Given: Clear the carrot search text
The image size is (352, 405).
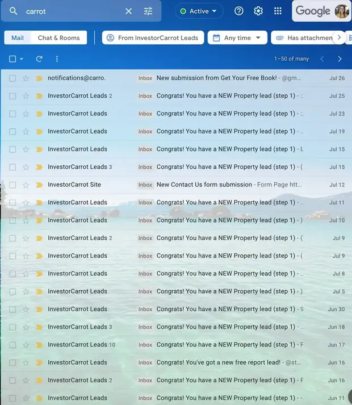Looking at the screenshot, I should click(129, 11).
